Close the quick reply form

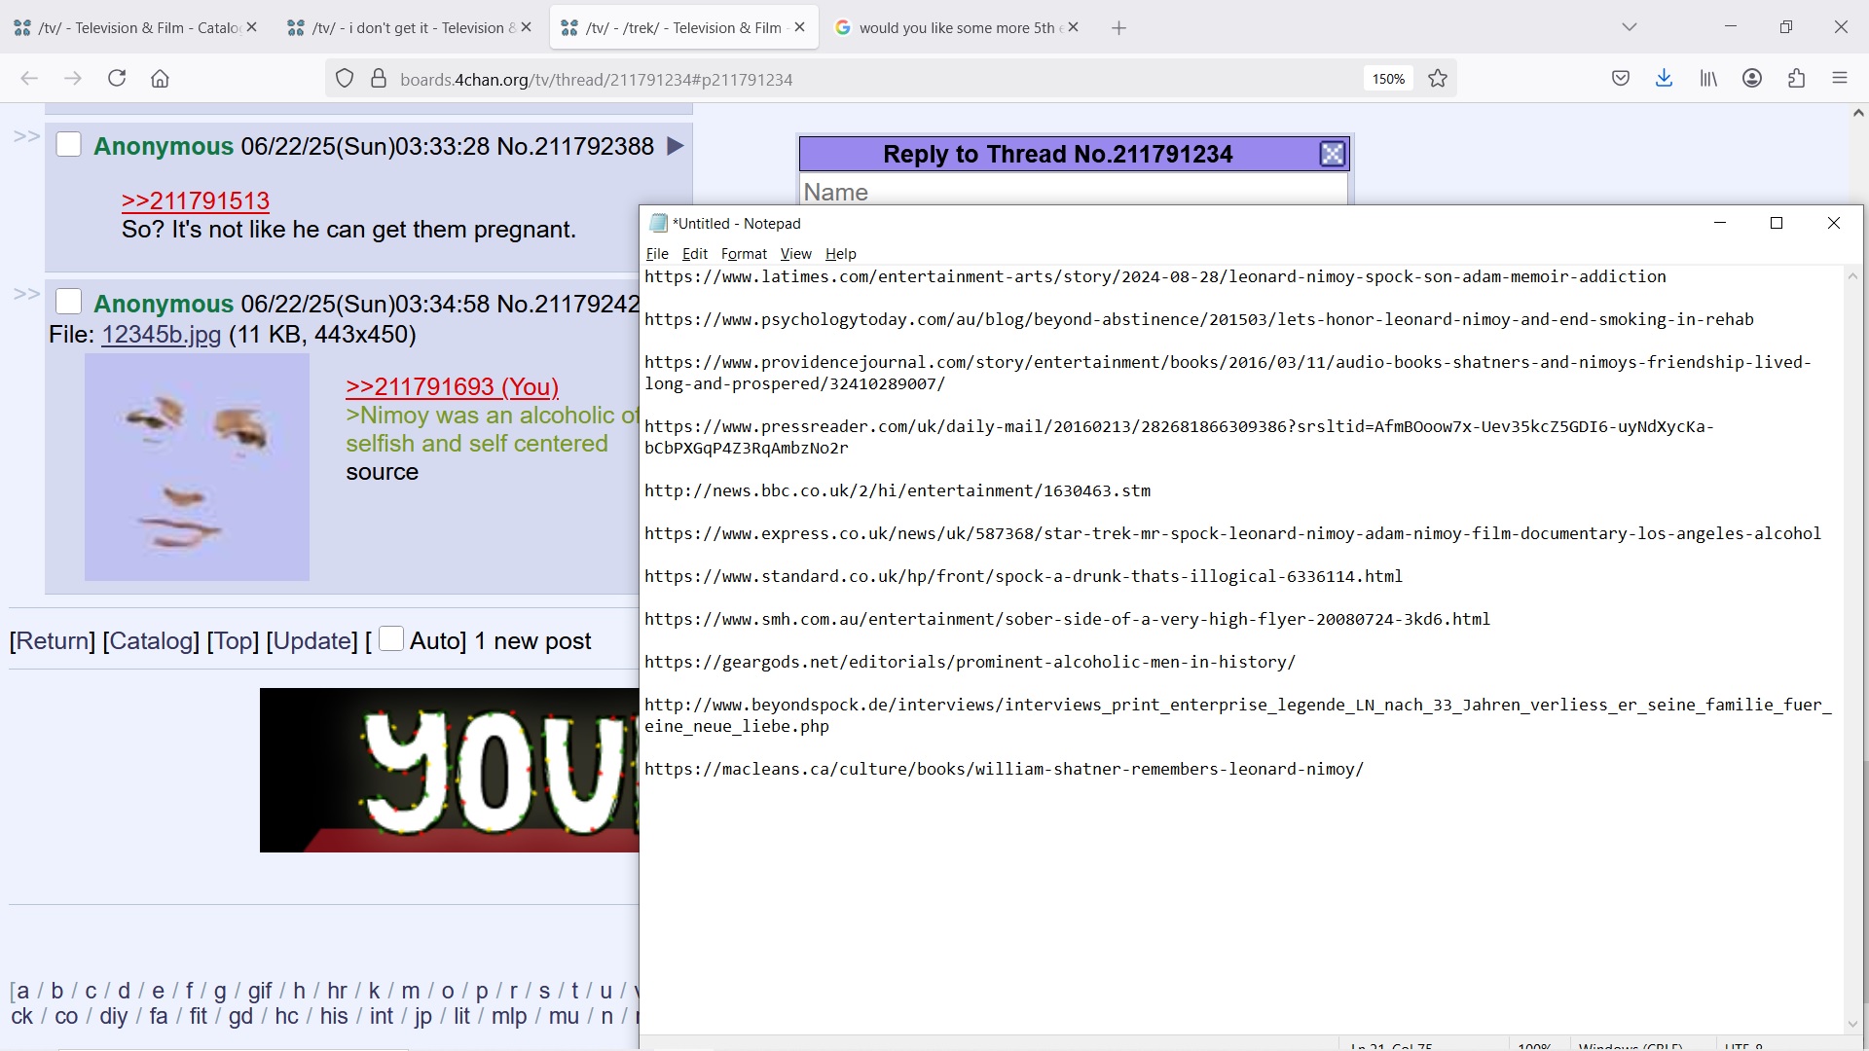(x=1332, y=154)
